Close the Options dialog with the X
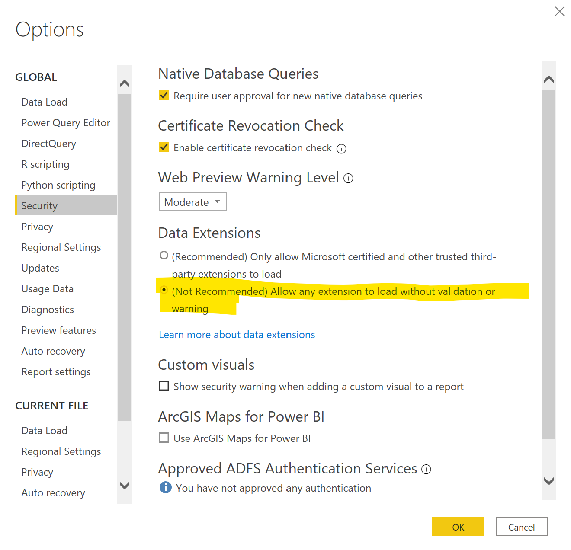Screen dimensions: 571x550 (x=559, y=11)
